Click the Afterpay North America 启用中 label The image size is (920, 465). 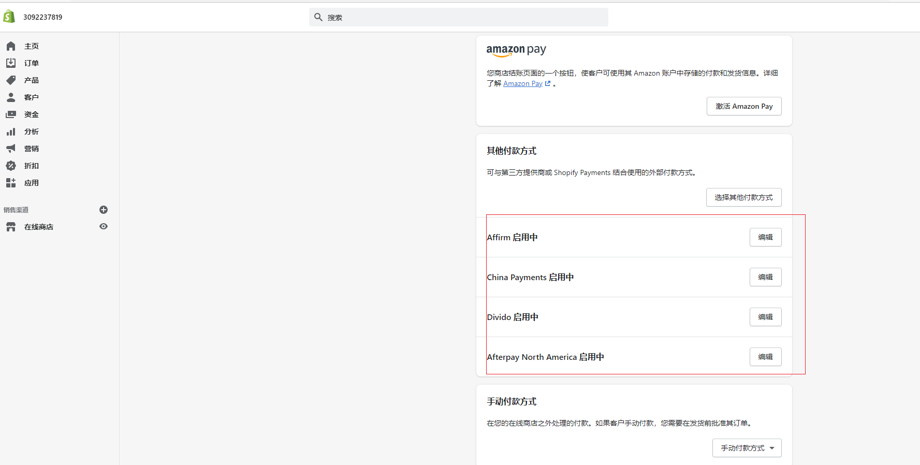(546, 357)
